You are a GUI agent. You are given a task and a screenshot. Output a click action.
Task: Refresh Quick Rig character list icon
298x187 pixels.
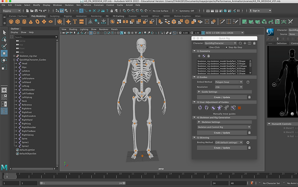[x=240, y=43]
